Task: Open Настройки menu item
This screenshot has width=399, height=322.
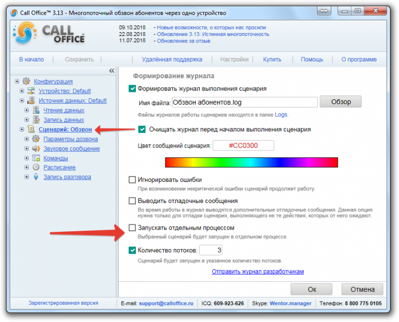Action: point(234,59)
